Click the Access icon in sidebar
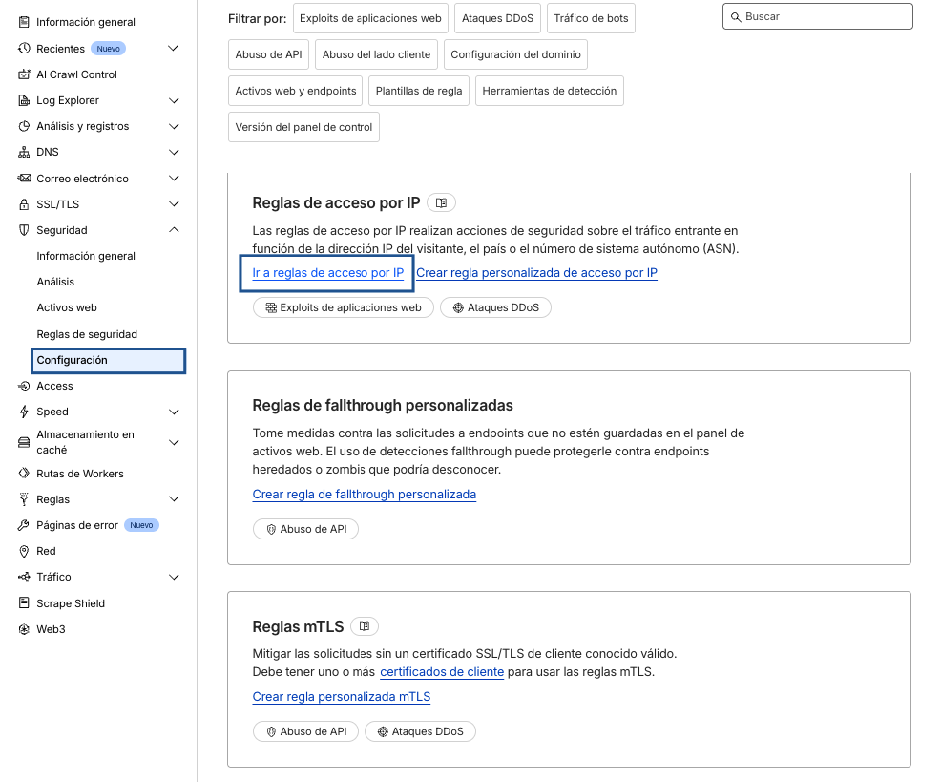The height and width of the screenshot is (782, 941). point(24,386)
